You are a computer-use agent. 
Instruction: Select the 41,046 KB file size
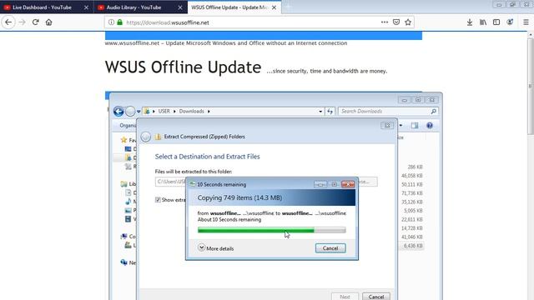411,237
